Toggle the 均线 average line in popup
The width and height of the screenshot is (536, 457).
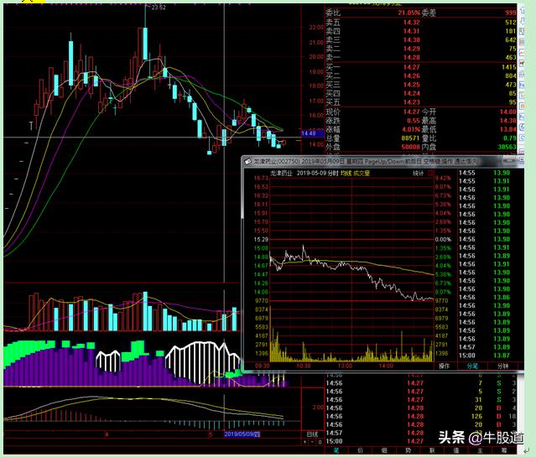click(x=345, y=174)
